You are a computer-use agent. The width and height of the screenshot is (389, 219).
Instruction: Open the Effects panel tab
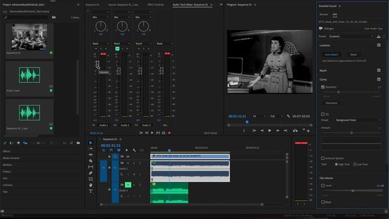7,151
